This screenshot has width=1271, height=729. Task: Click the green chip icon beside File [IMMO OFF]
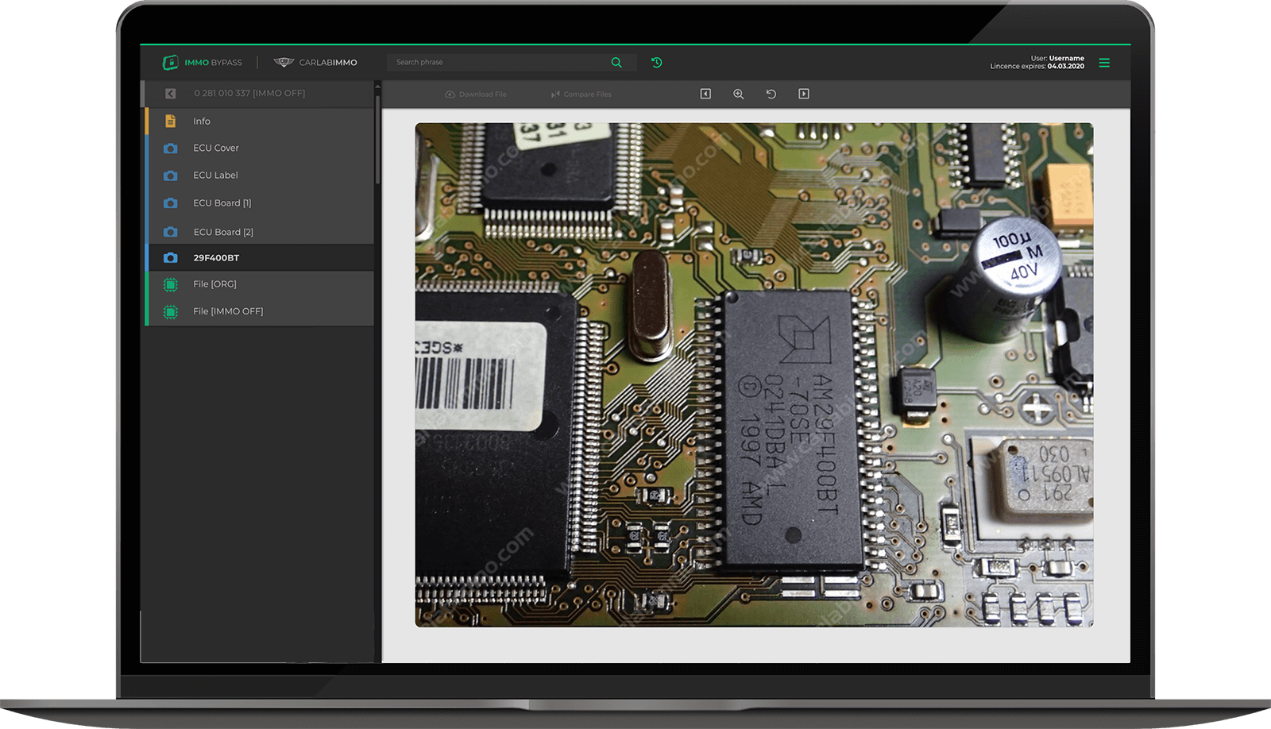[x=170, y=312]
